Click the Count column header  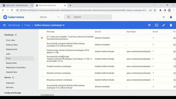click(155, 32)
